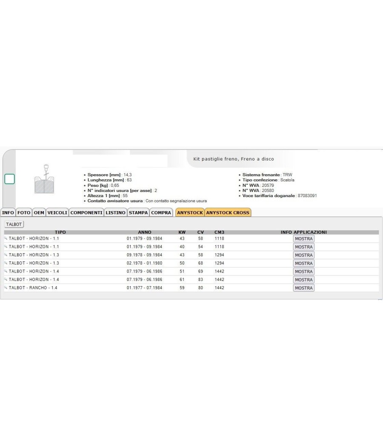Open the FOTO tab
This screenshot has width=383, height=447.
click(24, 213)
